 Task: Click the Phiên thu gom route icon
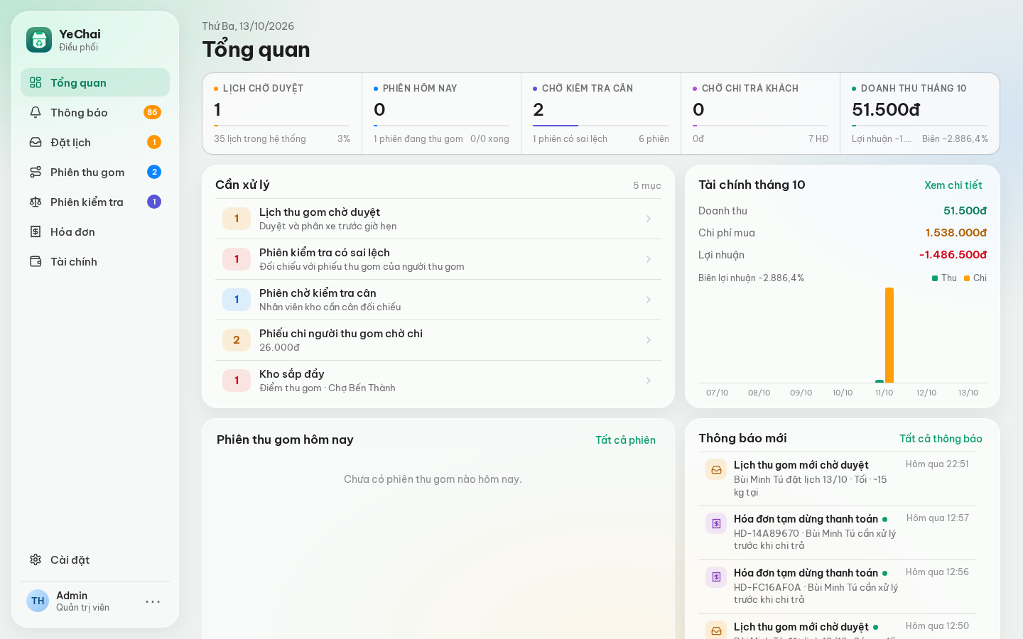[36, 172]
